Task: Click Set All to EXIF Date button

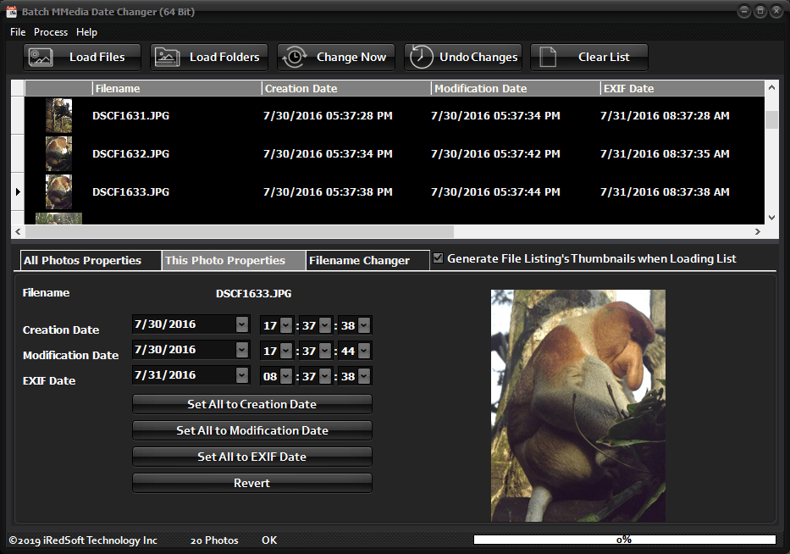Action: coord(252,457)
